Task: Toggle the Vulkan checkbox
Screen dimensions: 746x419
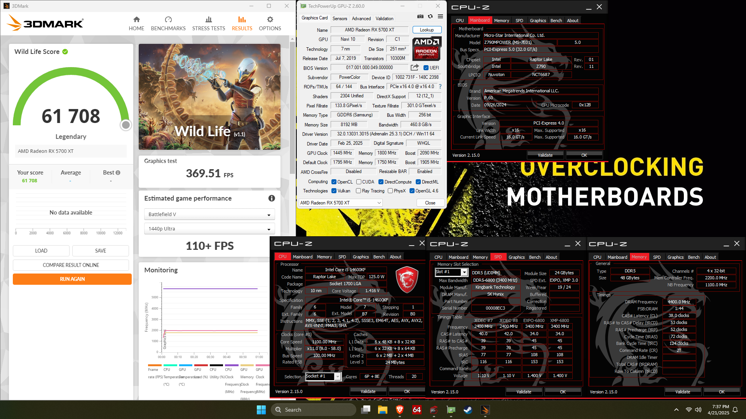Action: click(x=334, y=191)
